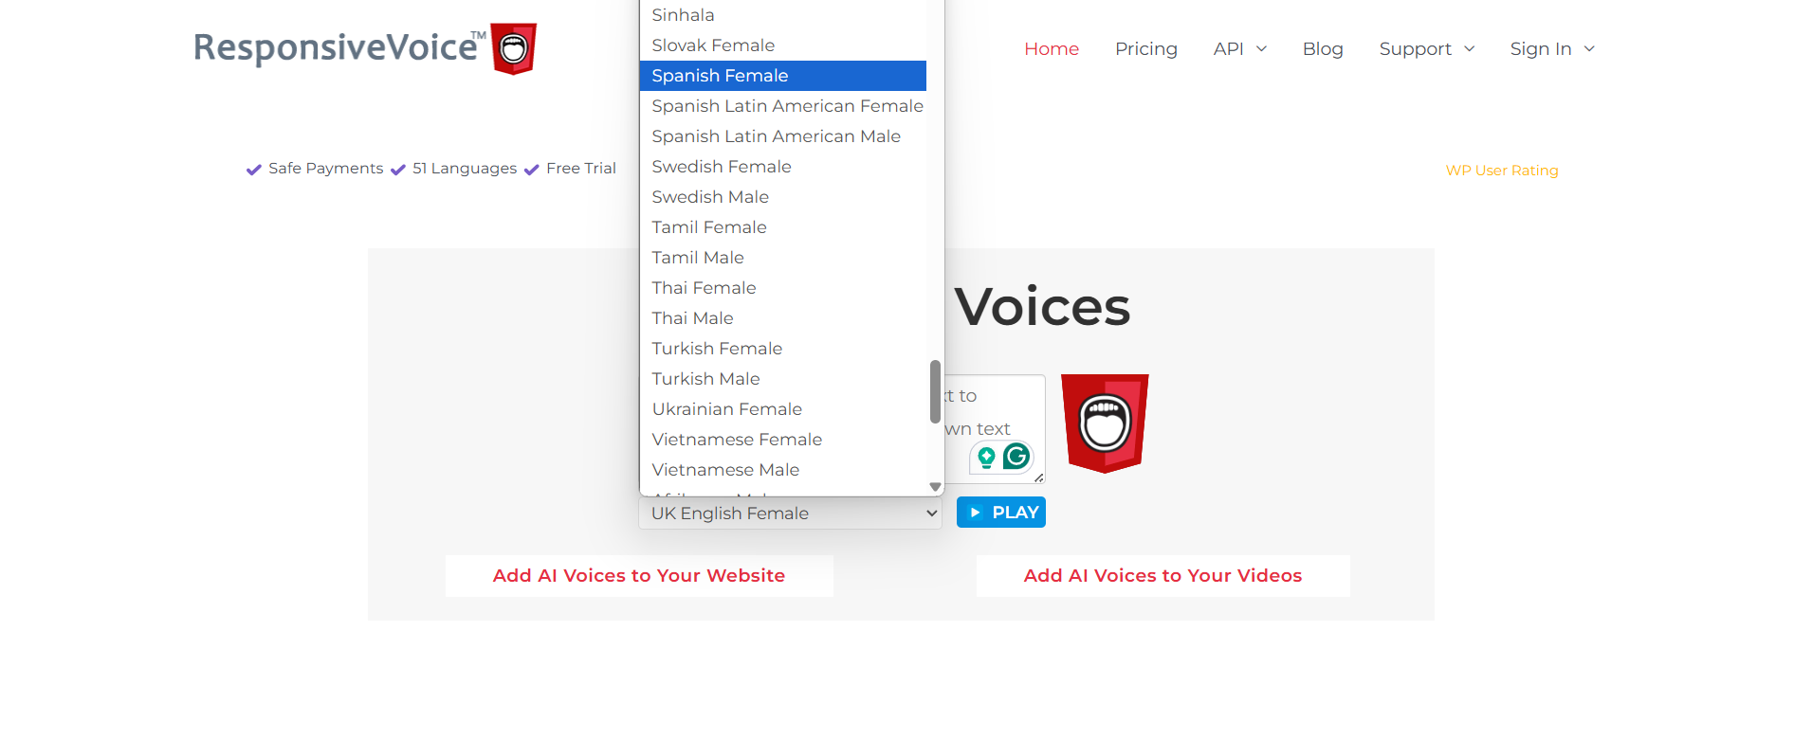Open the WP User Rating link

click(1502, 171)
